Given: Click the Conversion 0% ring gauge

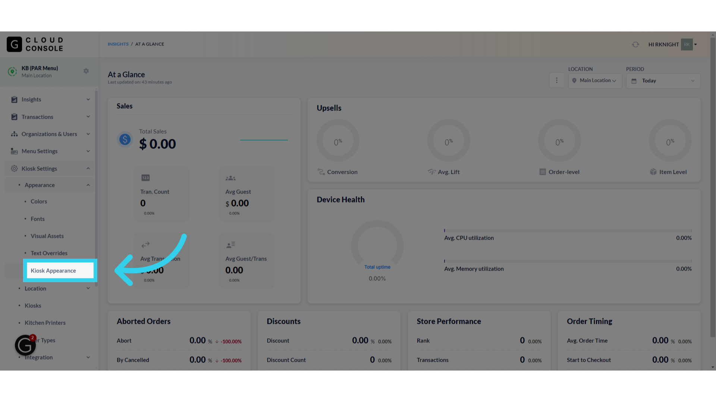Looking at the screenshot, I should 338,140.
